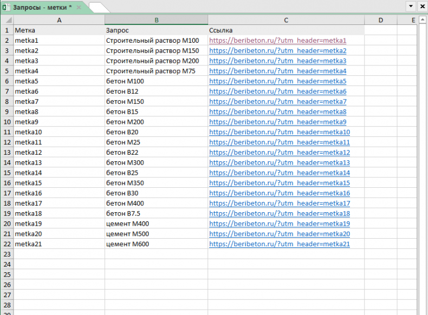The height and width of the screenshot is (315, 428).
Task: Open the link ending with metka1
Action: pyautogui.click(x=277, y=41)
